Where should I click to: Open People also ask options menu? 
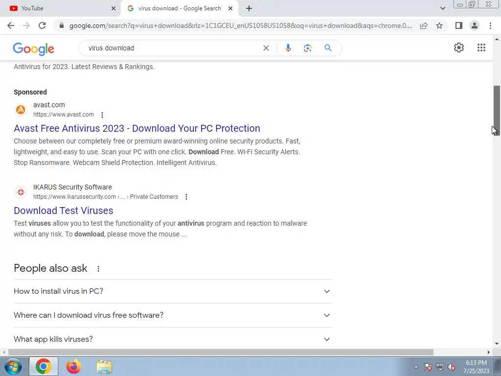click(x=98, y=269)
